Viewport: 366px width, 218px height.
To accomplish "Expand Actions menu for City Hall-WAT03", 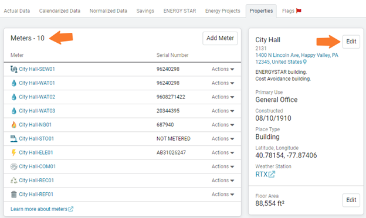I will pyautogui.click(x=223, y=111).
